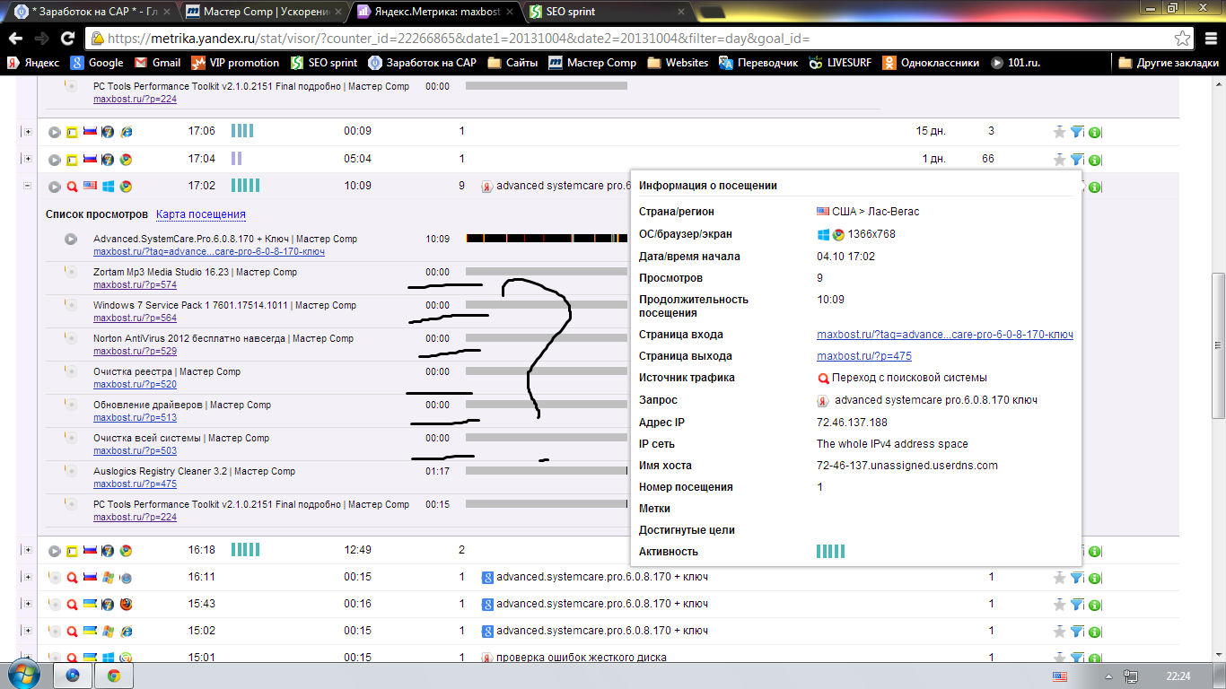
Task: Reload the Yandex Metrika page
Action: click(67, 39)
